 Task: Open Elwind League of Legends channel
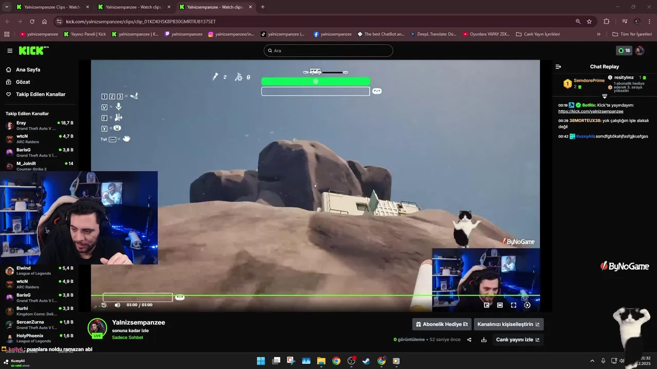(x=39, y=271)
